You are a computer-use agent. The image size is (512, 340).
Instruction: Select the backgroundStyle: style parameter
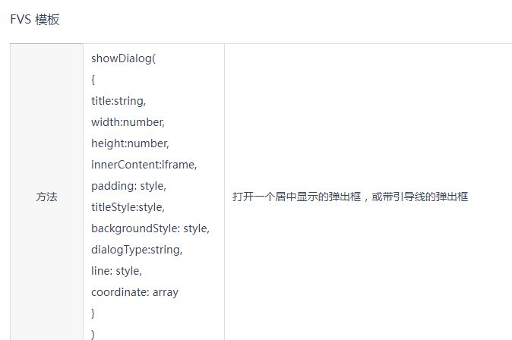coord(150,228)
